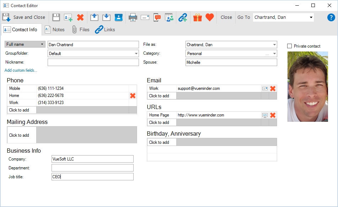Send an SMS via the phone message icon
This screenshot has height=207, width=338.
(157, 17)
